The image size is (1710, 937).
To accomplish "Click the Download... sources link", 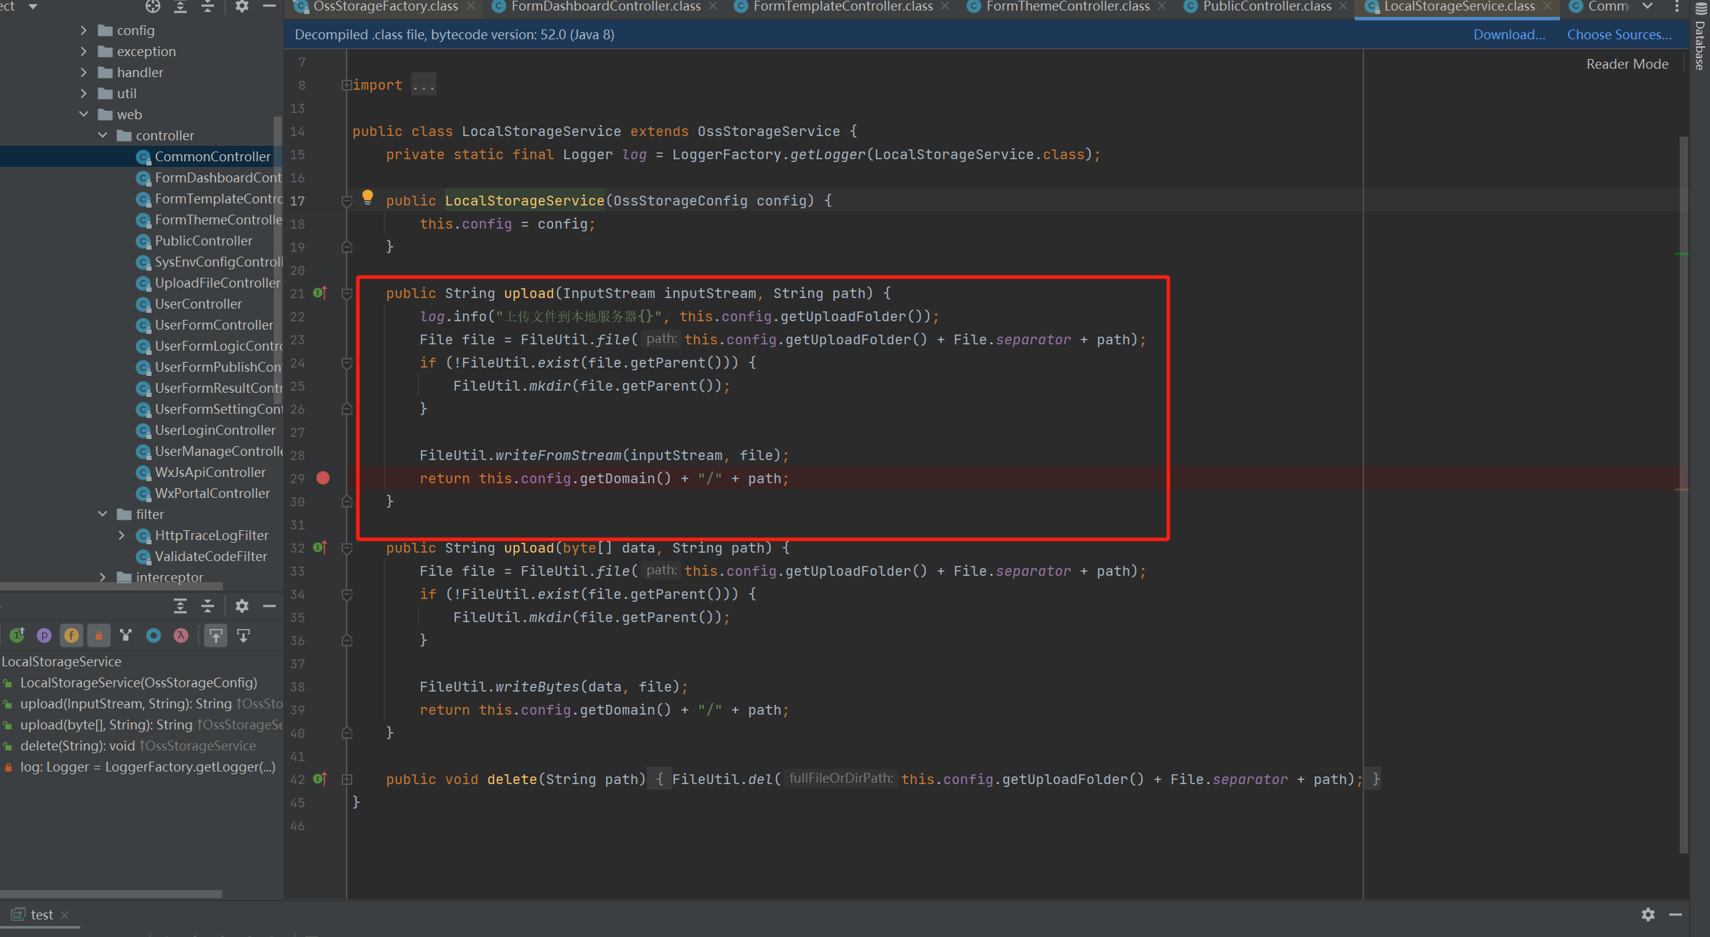I will (1509, 34).
